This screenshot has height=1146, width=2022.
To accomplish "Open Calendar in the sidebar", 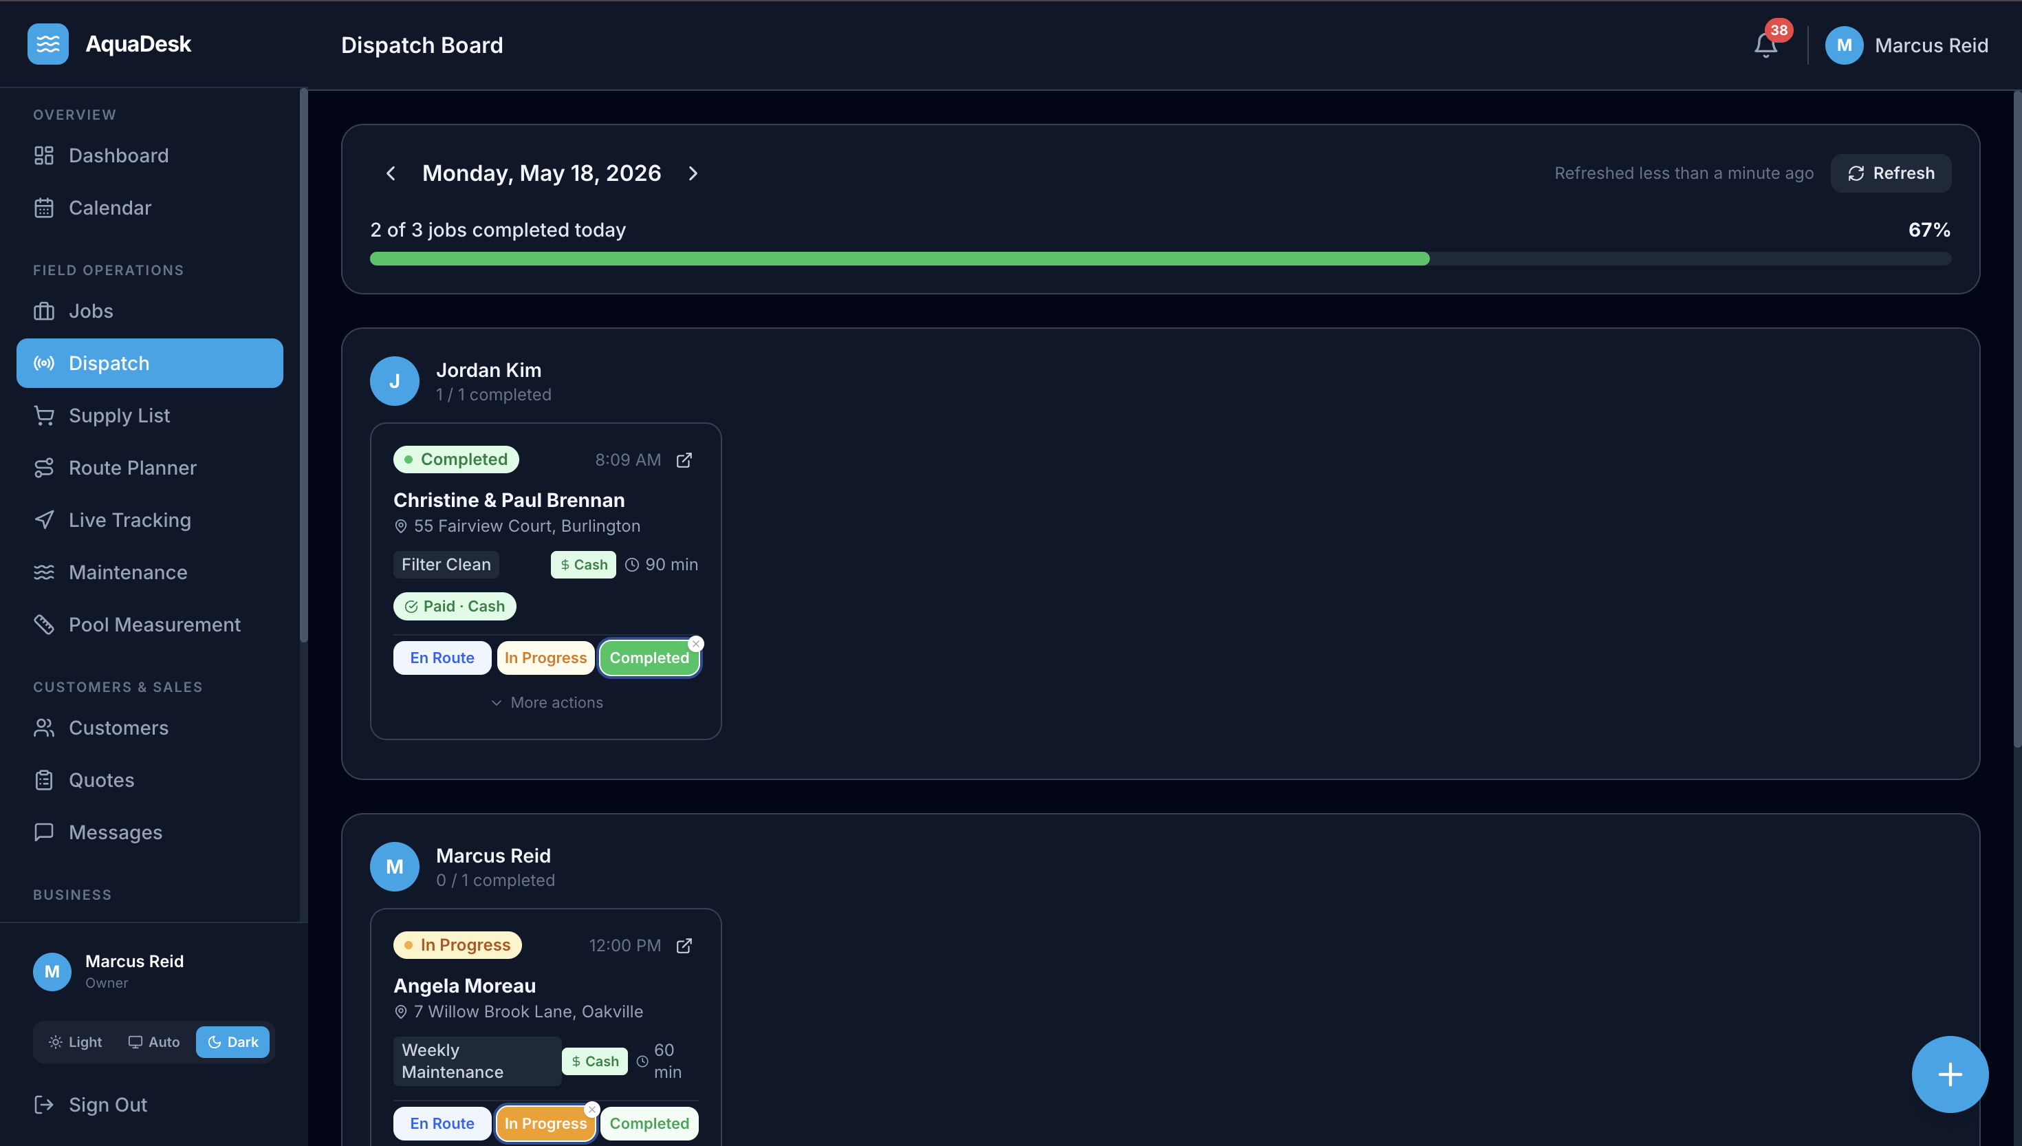I will [149, 208].
